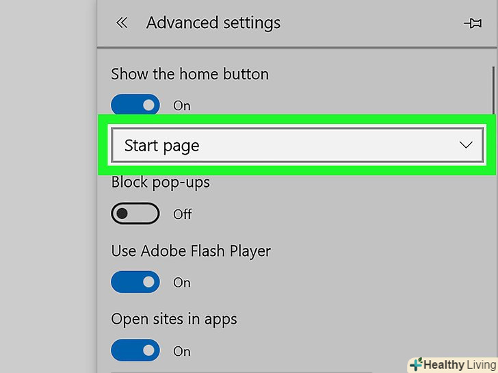Viewport: 498px width, 373px height.
Task: Click the down arrow on the Start page box
Action: [467, 145]
